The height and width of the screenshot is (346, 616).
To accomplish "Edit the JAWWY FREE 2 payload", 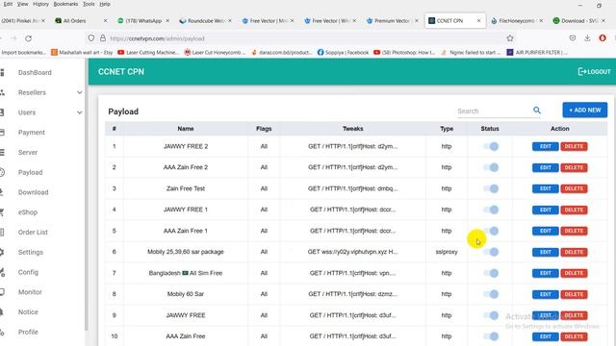I will click(546, 146).
